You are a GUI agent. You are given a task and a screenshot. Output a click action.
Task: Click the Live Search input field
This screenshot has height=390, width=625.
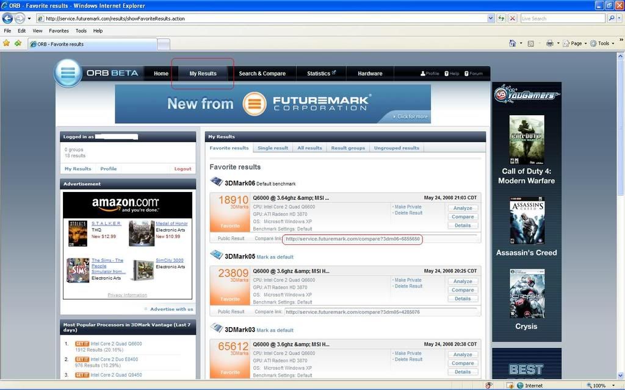pyautogui.click(x=562, y=18)
